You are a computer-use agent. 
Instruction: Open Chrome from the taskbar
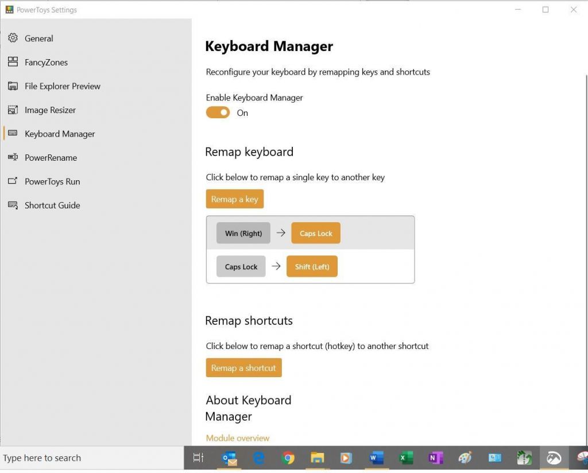pyautogui.click(x=288, y=458)
